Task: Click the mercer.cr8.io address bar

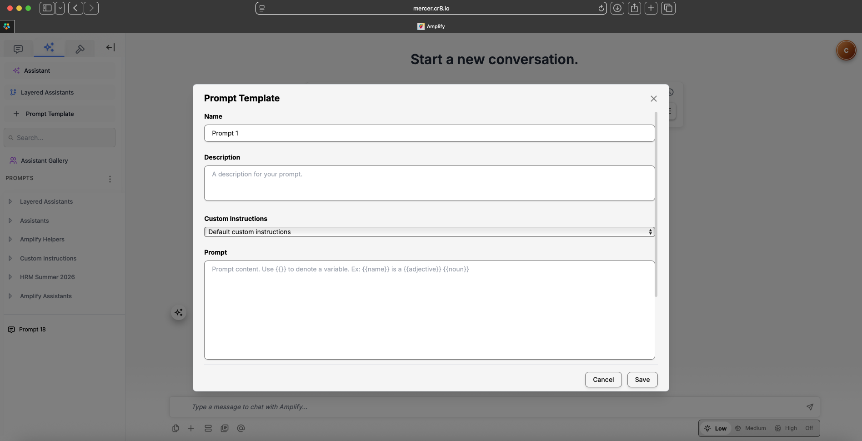Action: pos(431,8)
